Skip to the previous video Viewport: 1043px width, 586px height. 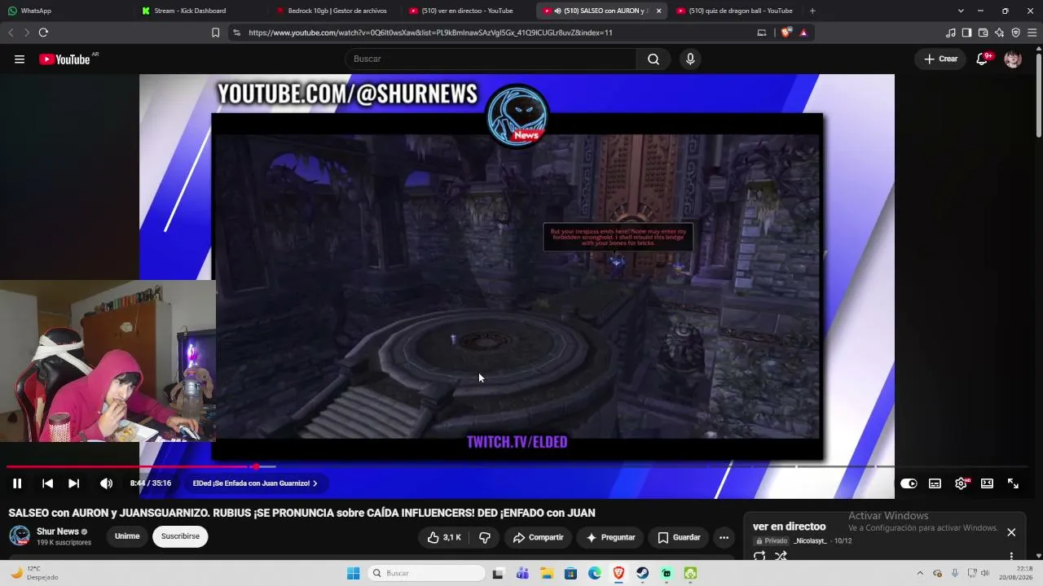point(48,483)
